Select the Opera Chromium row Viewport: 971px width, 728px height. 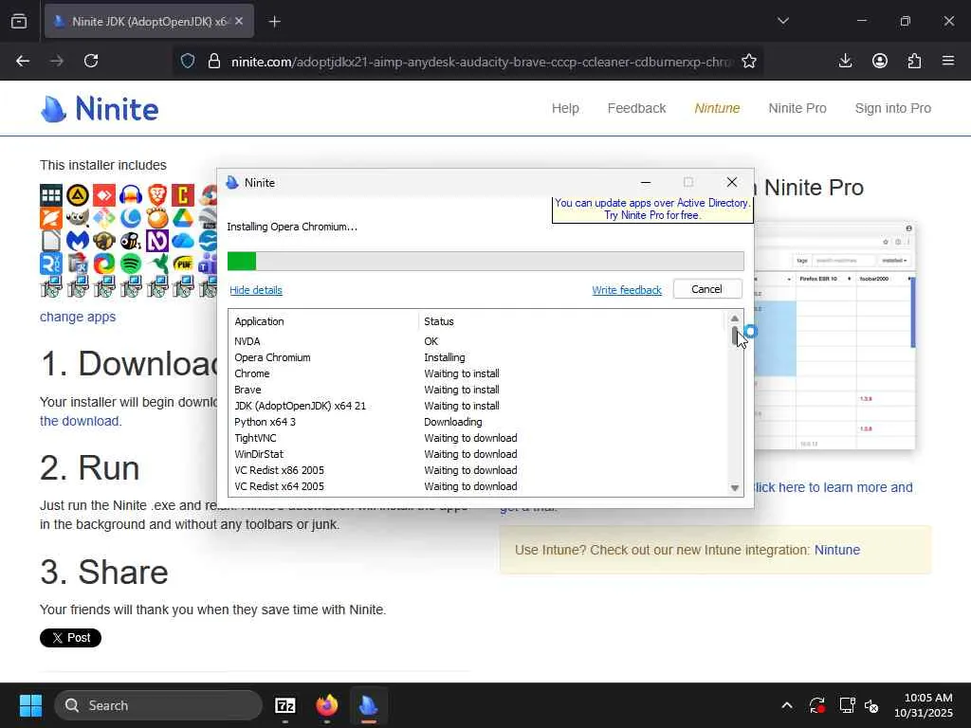point(478,357)
